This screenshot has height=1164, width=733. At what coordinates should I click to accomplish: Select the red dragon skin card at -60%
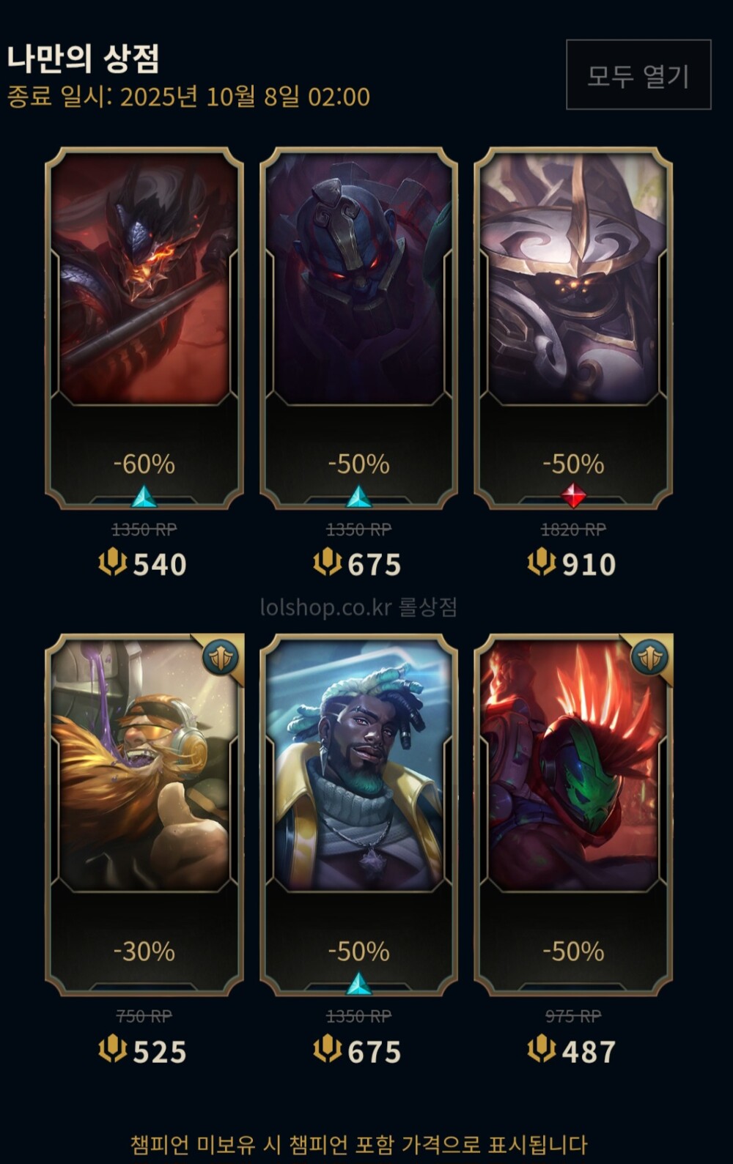(x=144, y=327)
